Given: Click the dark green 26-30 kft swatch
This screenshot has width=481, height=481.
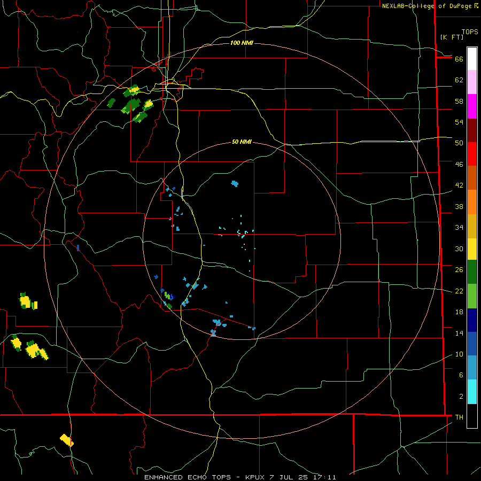Looking at the screenshot, I should (472, 271).
